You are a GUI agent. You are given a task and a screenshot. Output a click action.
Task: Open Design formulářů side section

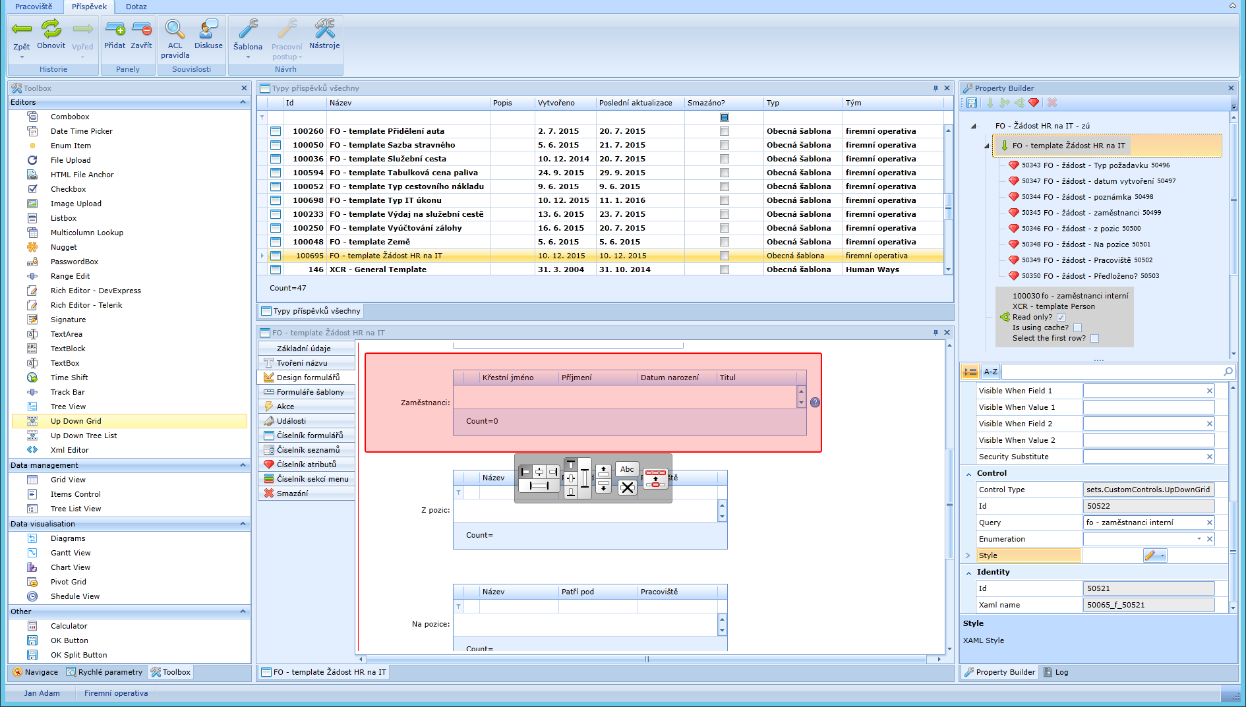click(307, 378)
